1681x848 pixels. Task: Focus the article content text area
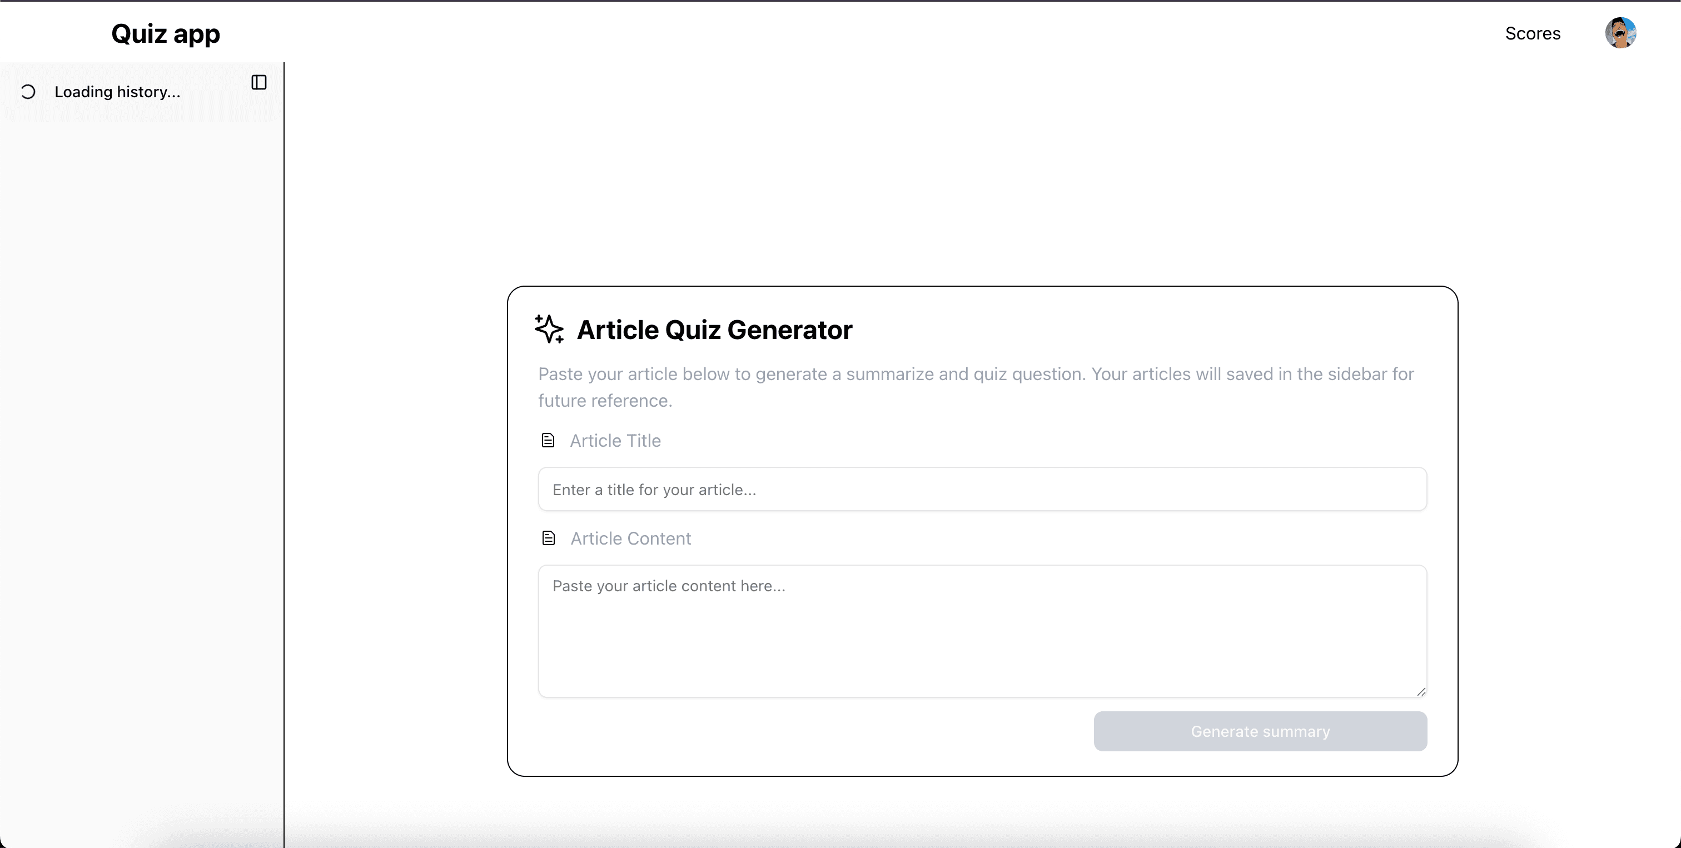tap(982, 630)
